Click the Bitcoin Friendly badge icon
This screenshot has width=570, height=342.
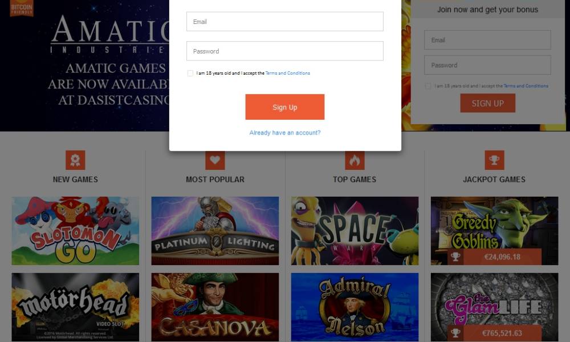[22, 8]
